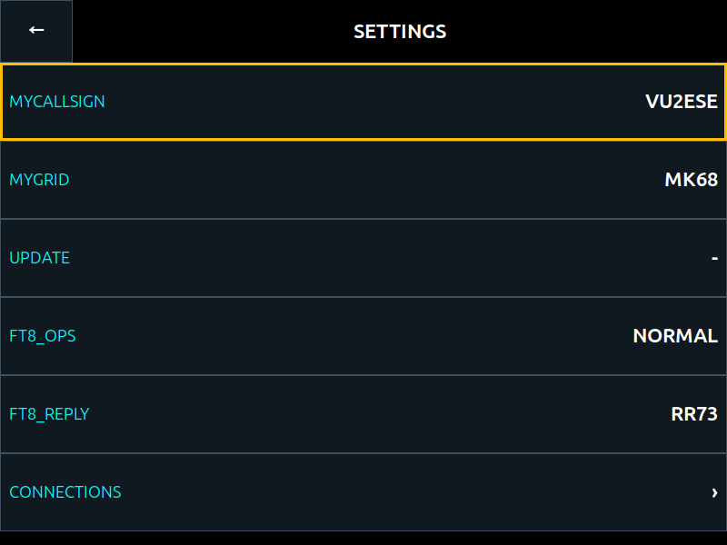This screenshot has height=545, width=727.
Task: Open the CONNECTIONS submenu label
Action: tap(65, 492)
